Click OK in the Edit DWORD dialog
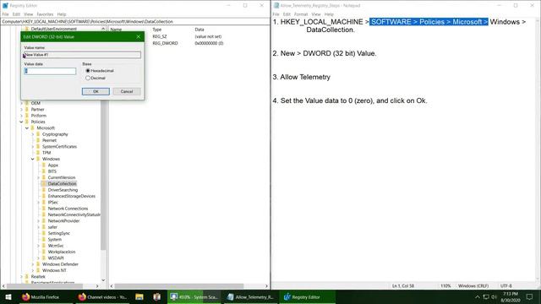 point(96,91)
